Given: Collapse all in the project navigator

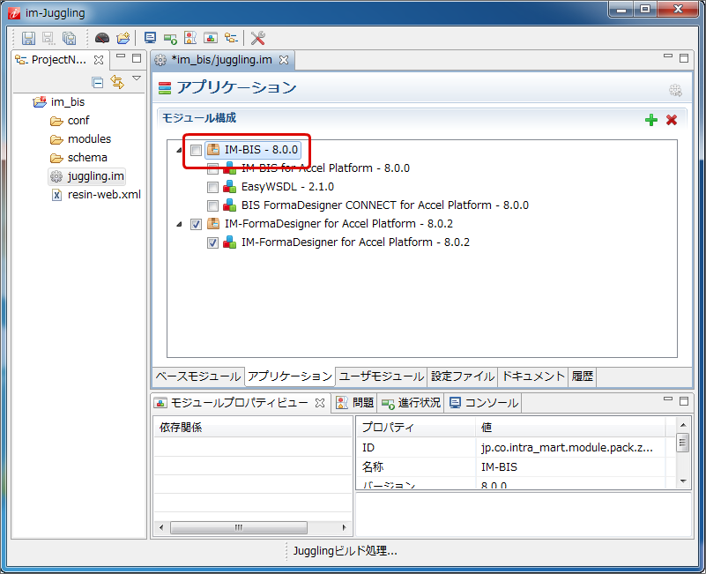Looking at the screenshot, I should 97,83.
